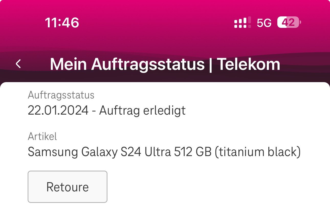This screenshot has width=330, height=208.
Task: Tap the words "Mein Auftragsstatus" in the title
Action: coord(127,64)
